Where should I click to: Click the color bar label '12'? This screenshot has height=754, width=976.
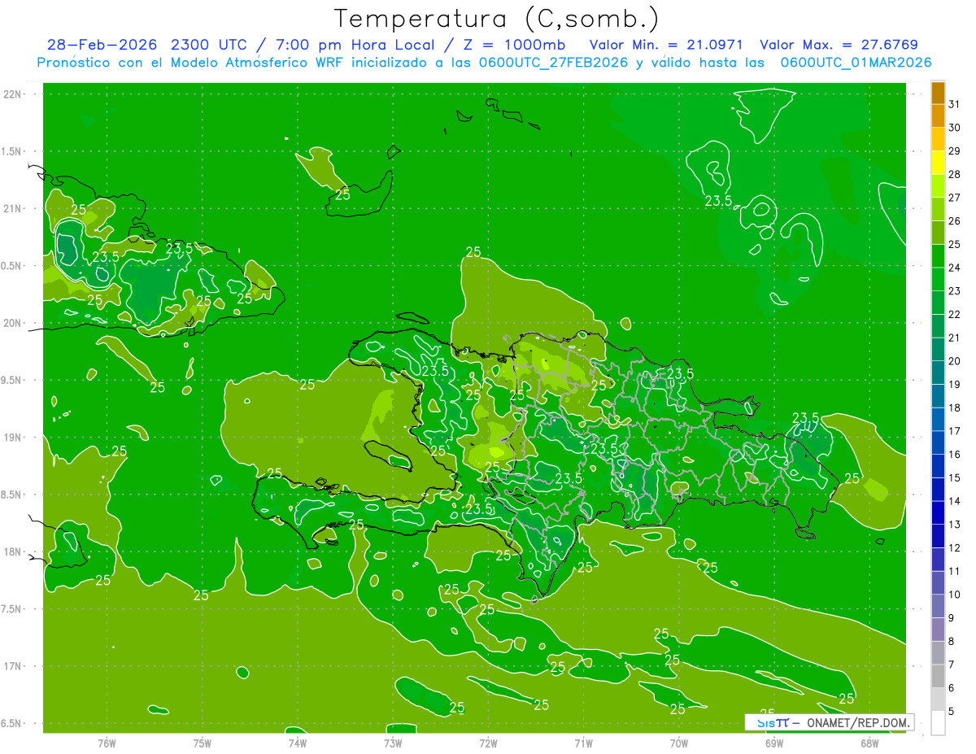point(954,548)
